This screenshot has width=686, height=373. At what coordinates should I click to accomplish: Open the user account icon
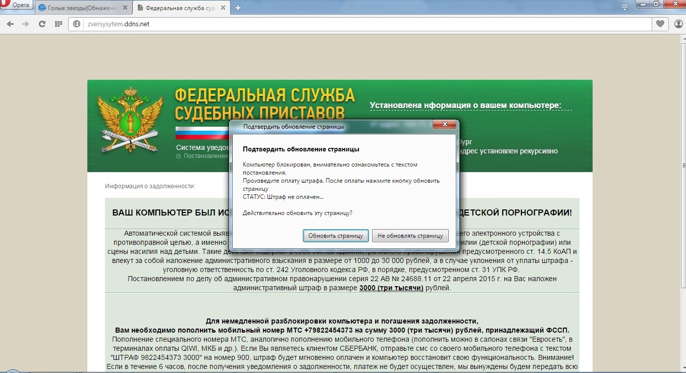click(678, 24)
